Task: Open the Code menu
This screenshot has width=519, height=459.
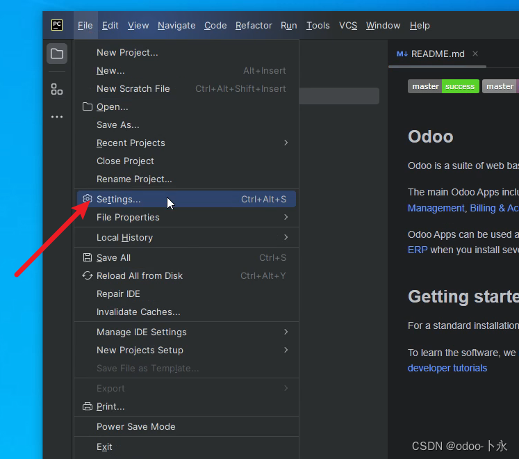Action: point(215,26)
